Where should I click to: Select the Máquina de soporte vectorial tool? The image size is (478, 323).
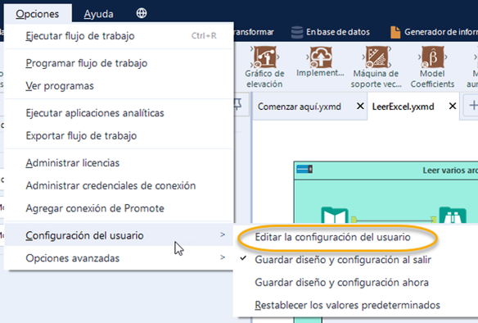(377, 66)
